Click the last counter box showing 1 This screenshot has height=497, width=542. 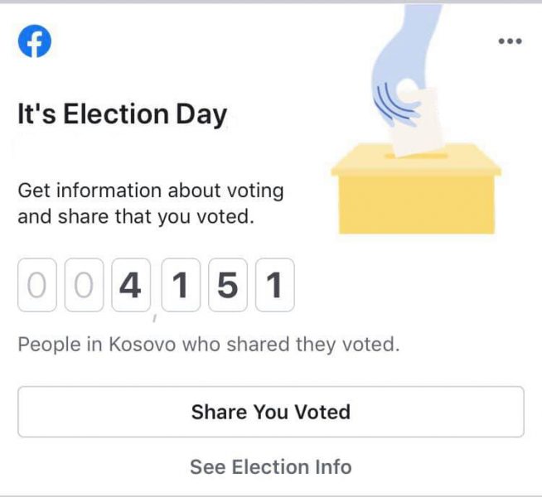pyautogui.click(x=275, y=285)
